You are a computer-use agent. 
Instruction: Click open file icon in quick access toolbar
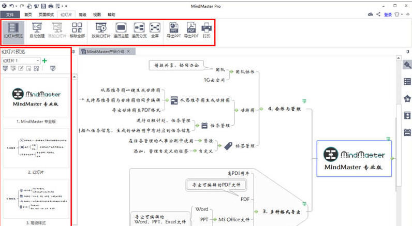point(36,6)
